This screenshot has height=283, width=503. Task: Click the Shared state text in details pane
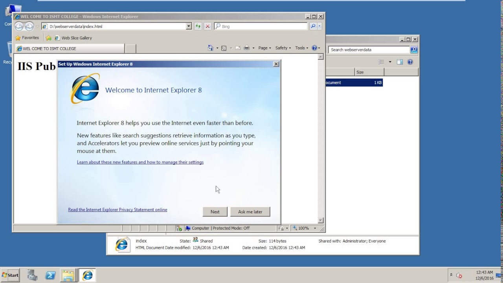[206, 241]
